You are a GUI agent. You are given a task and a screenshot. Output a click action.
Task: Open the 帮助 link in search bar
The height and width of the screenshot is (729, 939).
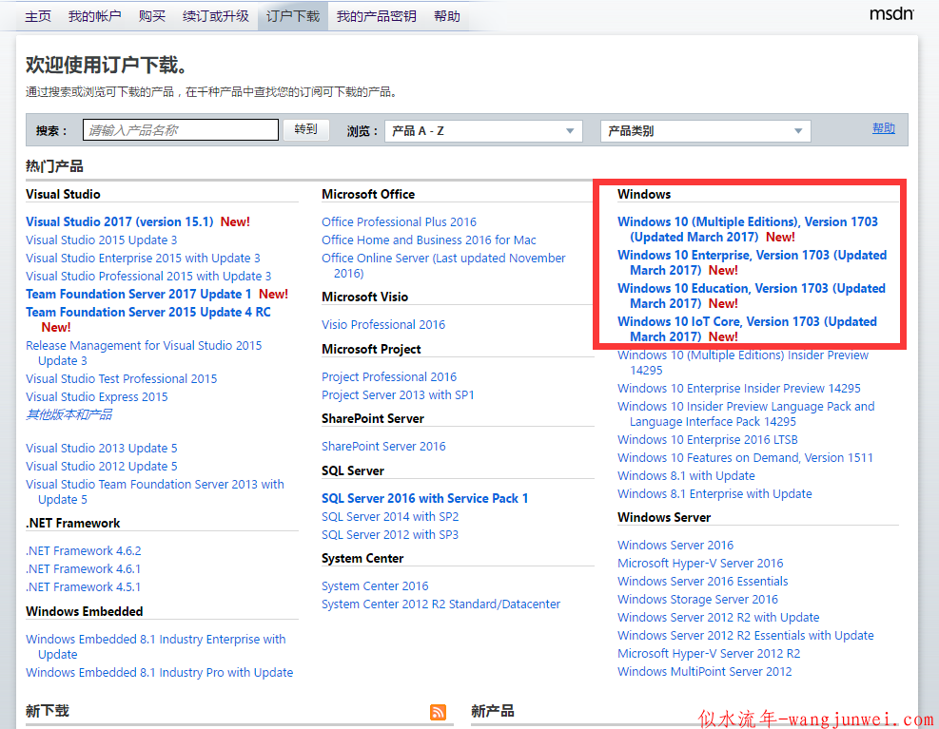(883, 128)
